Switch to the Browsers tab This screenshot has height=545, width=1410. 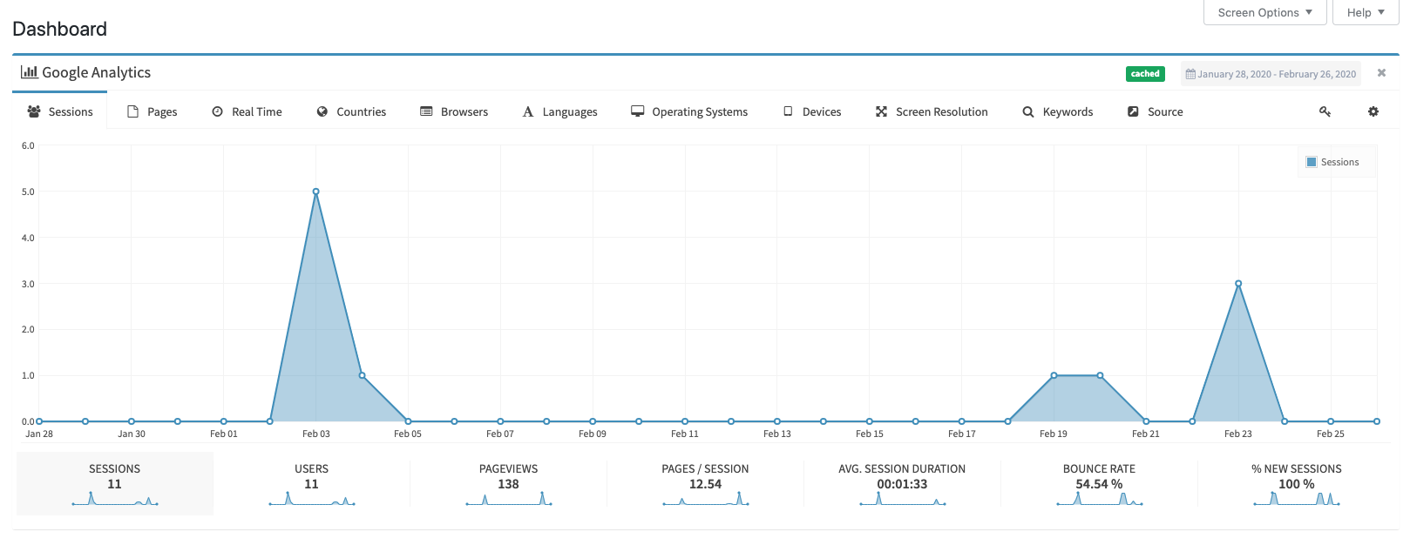pyautogui.click(x=454, y=111)
